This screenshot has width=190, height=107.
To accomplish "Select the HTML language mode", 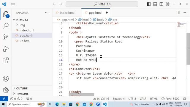I will click(154, 99).
